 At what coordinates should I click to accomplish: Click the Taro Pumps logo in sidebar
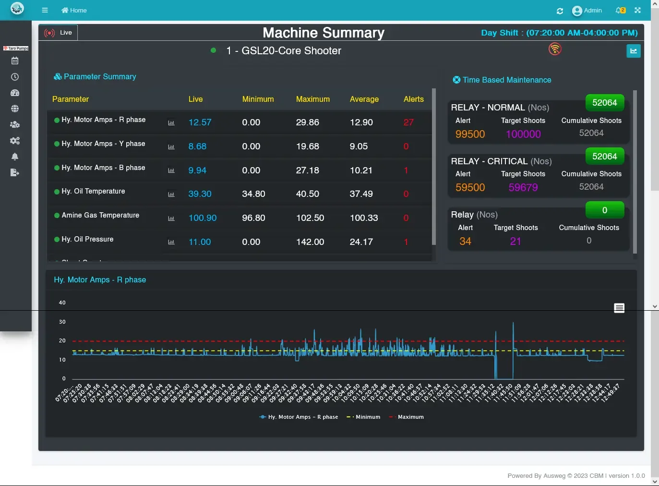(x=16, y=48)
